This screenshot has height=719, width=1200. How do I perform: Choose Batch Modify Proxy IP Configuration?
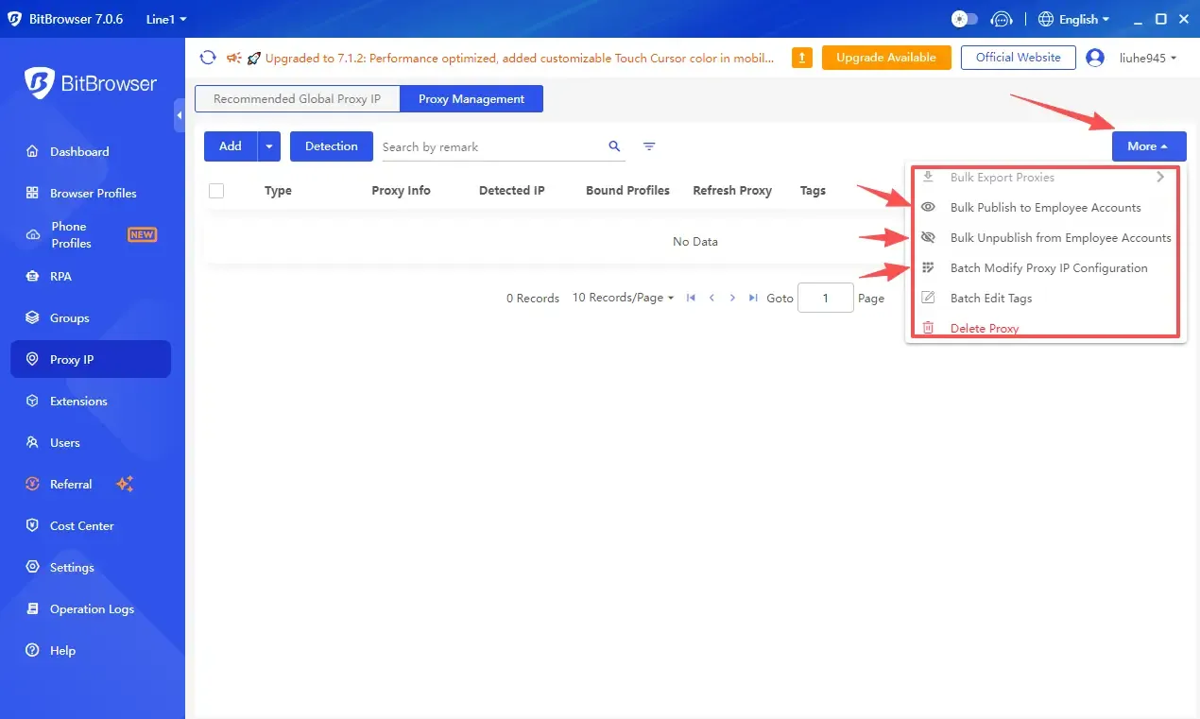pos(1049,268)
